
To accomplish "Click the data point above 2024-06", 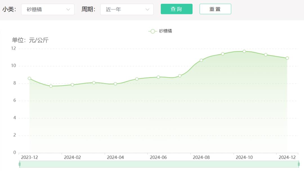I will (158, 77).
